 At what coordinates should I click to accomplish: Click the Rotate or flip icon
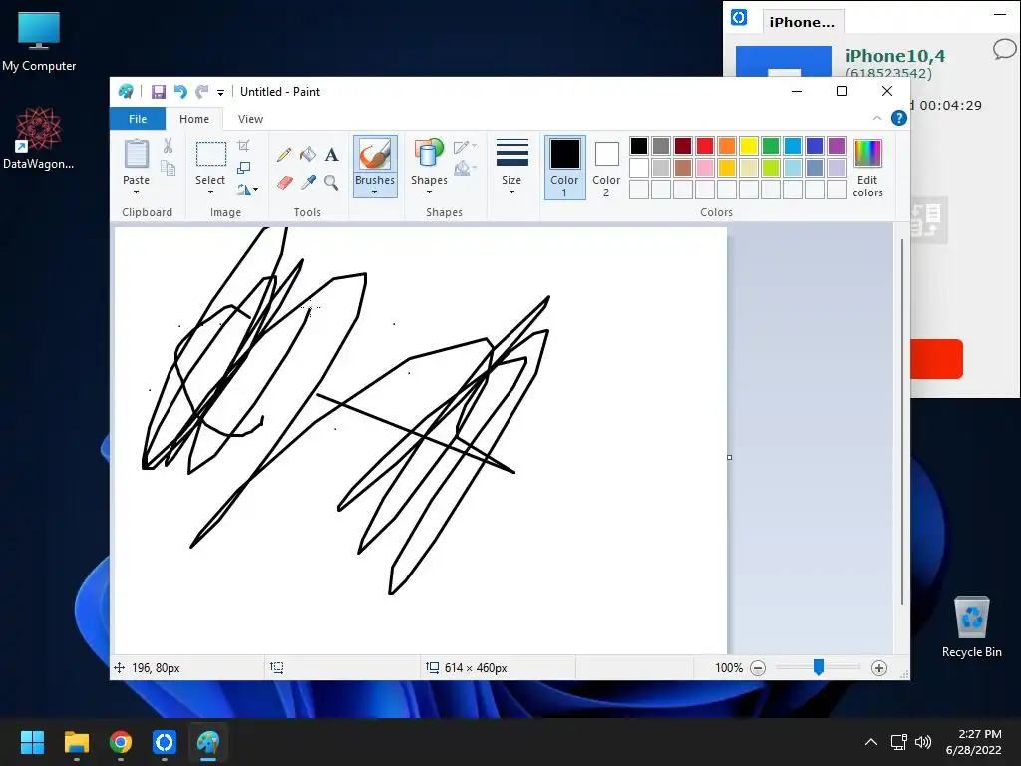coord(243,190)
